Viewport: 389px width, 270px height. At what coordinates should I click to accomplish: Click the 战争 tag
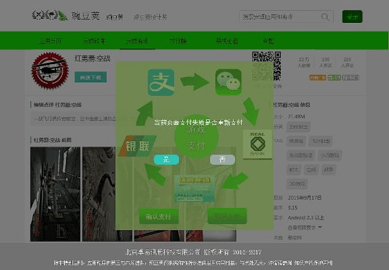point(328,170)
